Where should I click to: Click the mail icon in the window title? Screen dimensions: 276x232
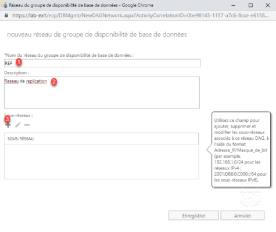[4, 5]
